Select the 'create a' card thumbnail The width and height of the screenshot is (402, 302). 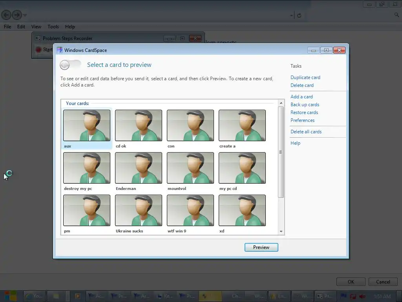point(242,125)
